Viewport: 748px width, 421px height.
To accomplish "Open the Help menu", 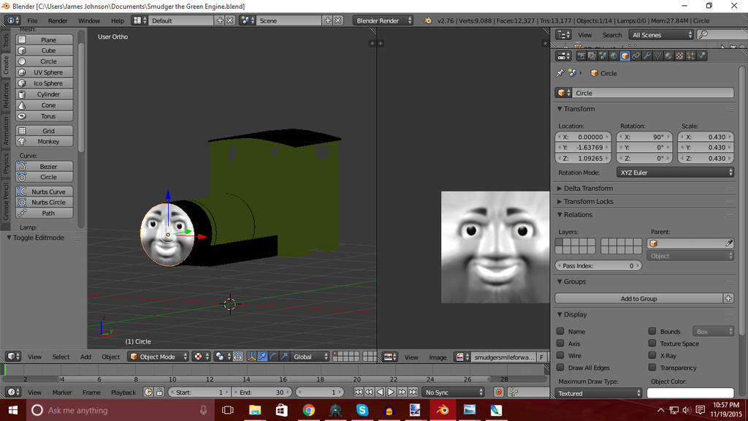I will click(118, 20).
